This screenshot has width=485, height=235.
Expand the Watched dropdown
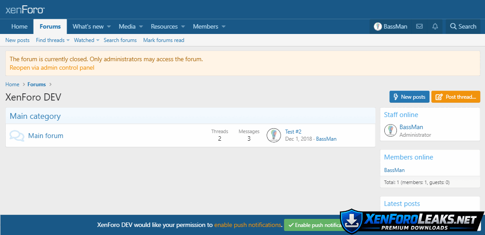(x=98, y=40)
